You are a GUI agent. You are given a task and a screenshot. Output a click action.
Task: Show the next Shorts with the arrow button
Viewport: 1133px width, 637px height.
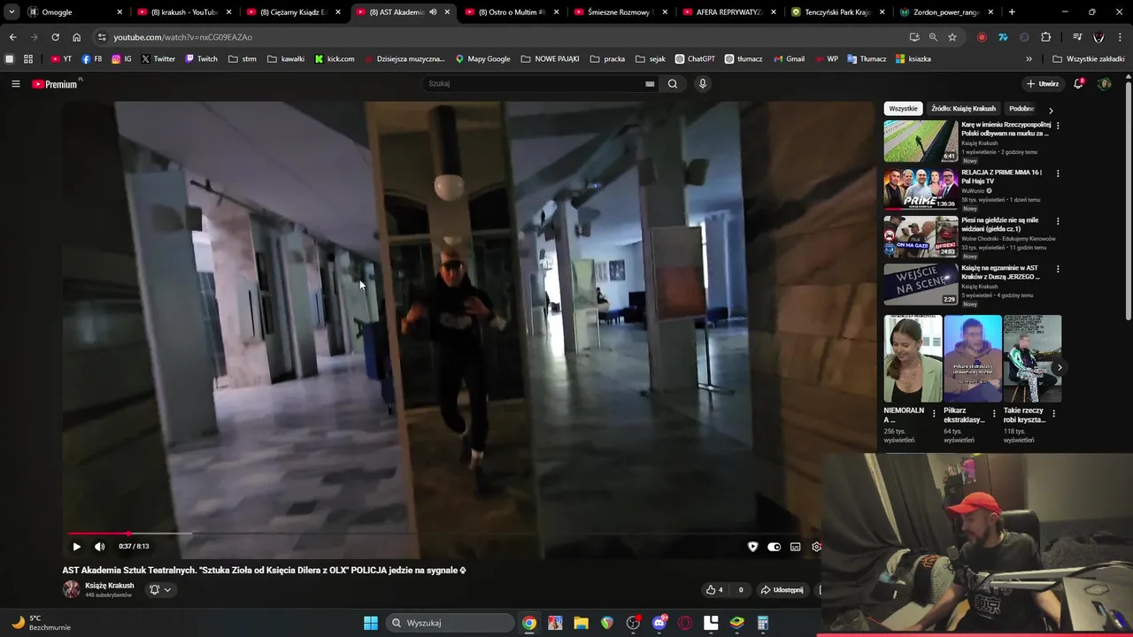1059,367
